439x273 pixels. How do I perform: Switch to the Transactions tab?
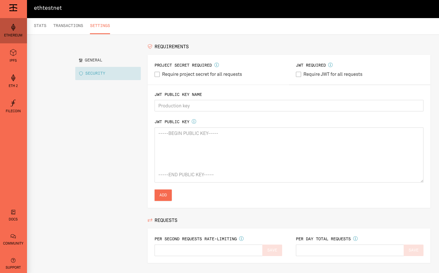[x=68, y=26]
